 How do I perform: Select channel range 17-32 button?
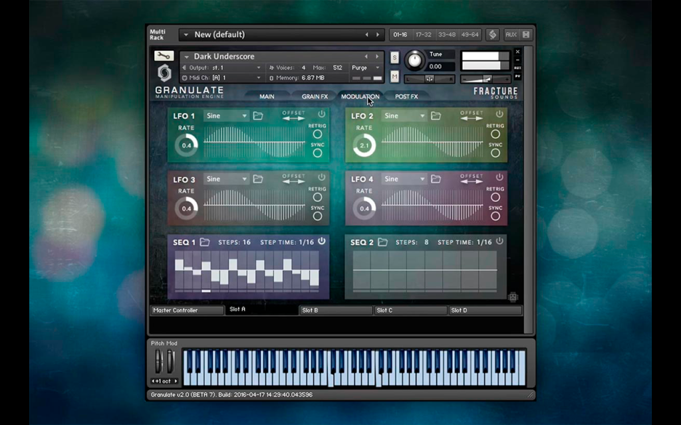[x=424, y=35]
